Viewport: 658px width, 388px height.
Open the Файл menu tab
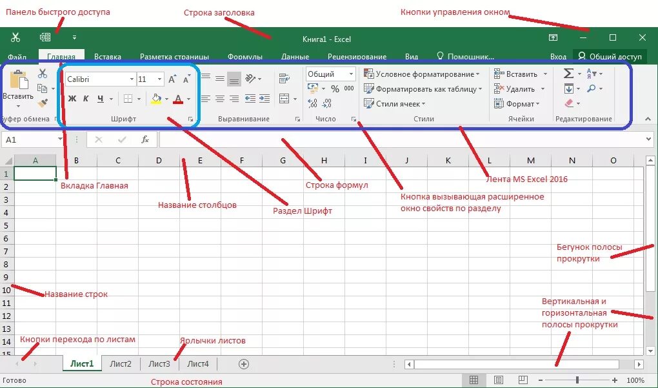pos(17,57)
